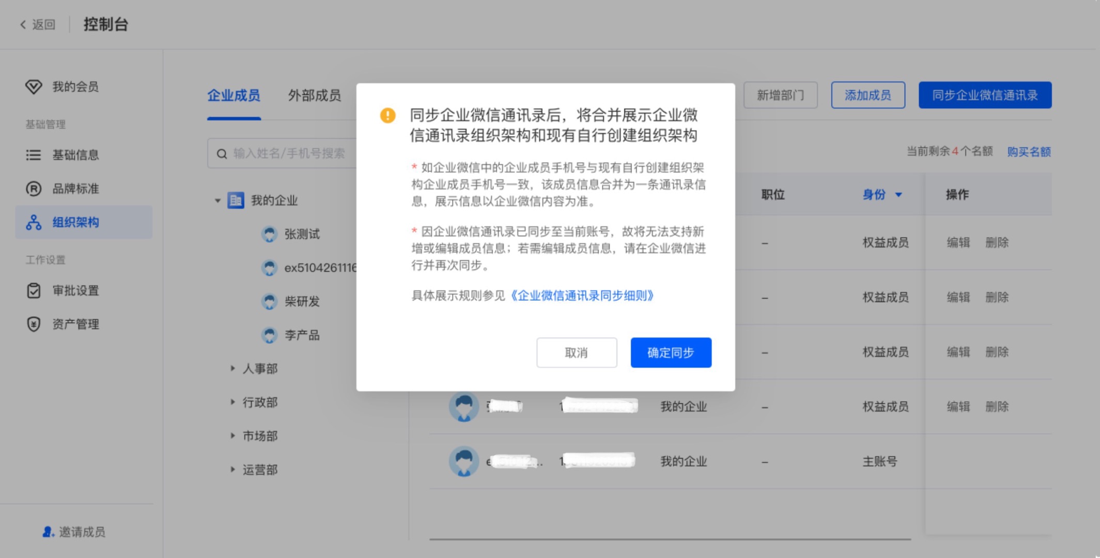Click avatar icon beside 柴研发
1100x558 pixels.
(x=269, y=301)
